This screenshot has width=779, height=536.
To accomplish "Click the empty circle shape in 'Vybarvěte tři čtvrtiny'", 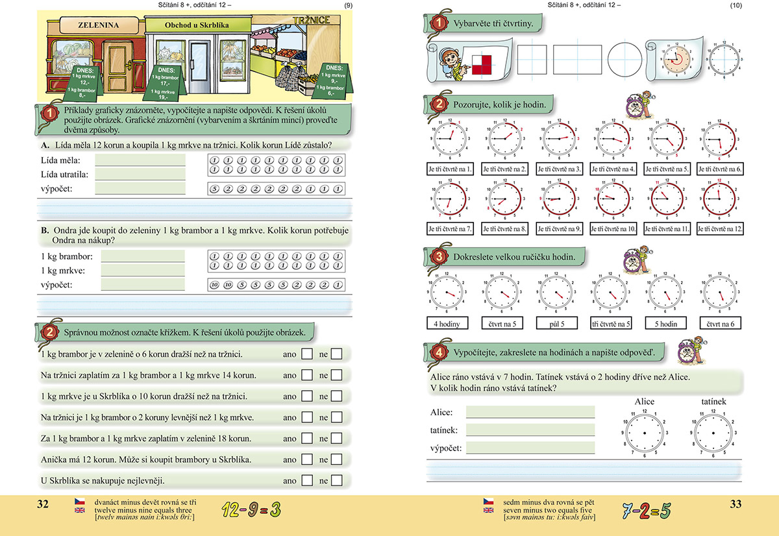I will click(623, 60).
